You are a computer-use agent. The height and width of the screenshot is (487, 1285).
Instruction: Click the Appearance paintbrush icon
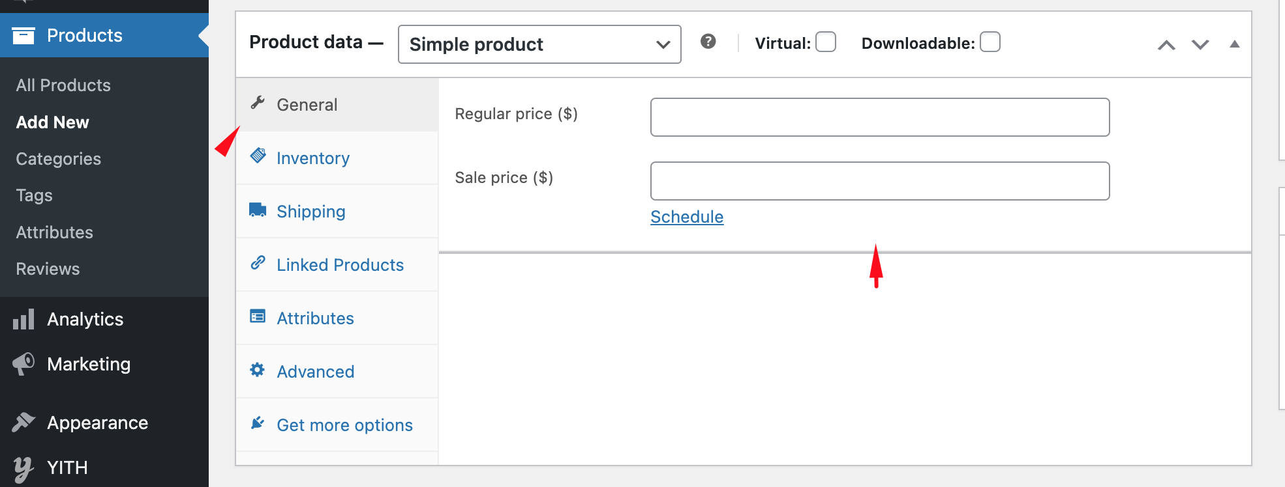tap(23, 423)
